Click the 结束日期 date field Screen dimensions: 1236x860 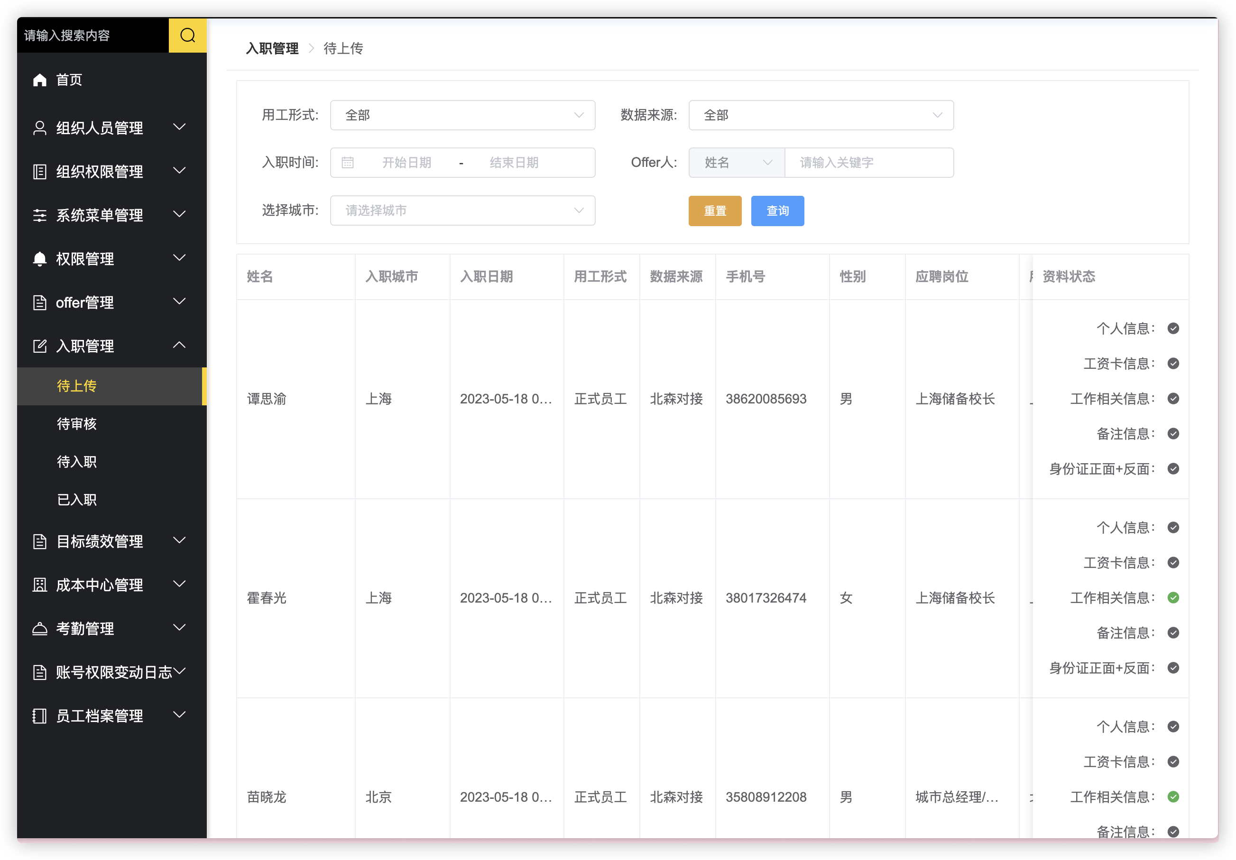pos(514,163)
